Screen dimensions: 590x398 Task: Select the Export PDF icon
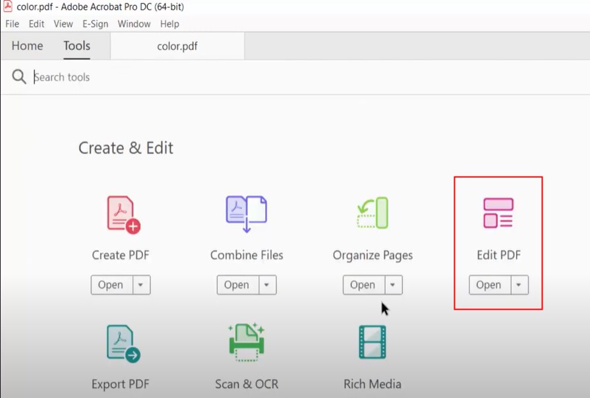click(x=123, y=343)
